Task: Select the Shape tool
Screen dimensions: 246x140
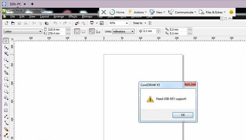Action: [x=6, y=47]
